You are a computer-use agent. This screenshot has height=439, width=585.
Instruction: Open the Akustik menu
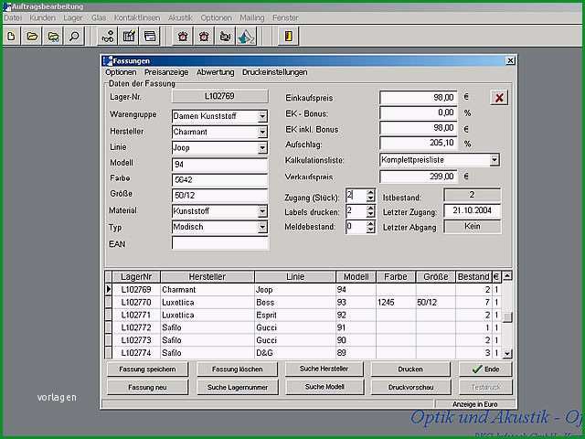[180, 17]
